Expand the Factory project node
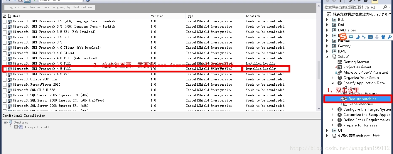 328,46
